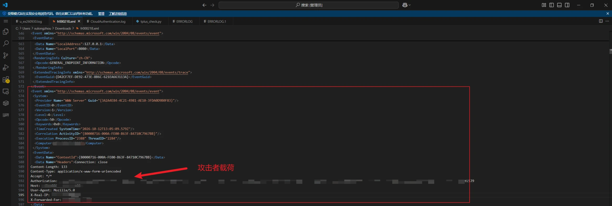This screenshot has height=206, width=612.
Task: Open the Search view in activity bar
Action: pos(6,43)
